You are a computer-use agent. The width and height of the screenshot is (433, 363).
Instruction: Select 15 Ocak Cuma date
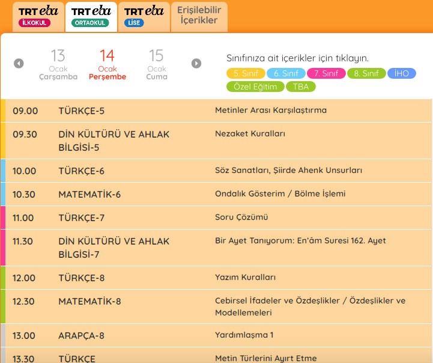(156, 65)
